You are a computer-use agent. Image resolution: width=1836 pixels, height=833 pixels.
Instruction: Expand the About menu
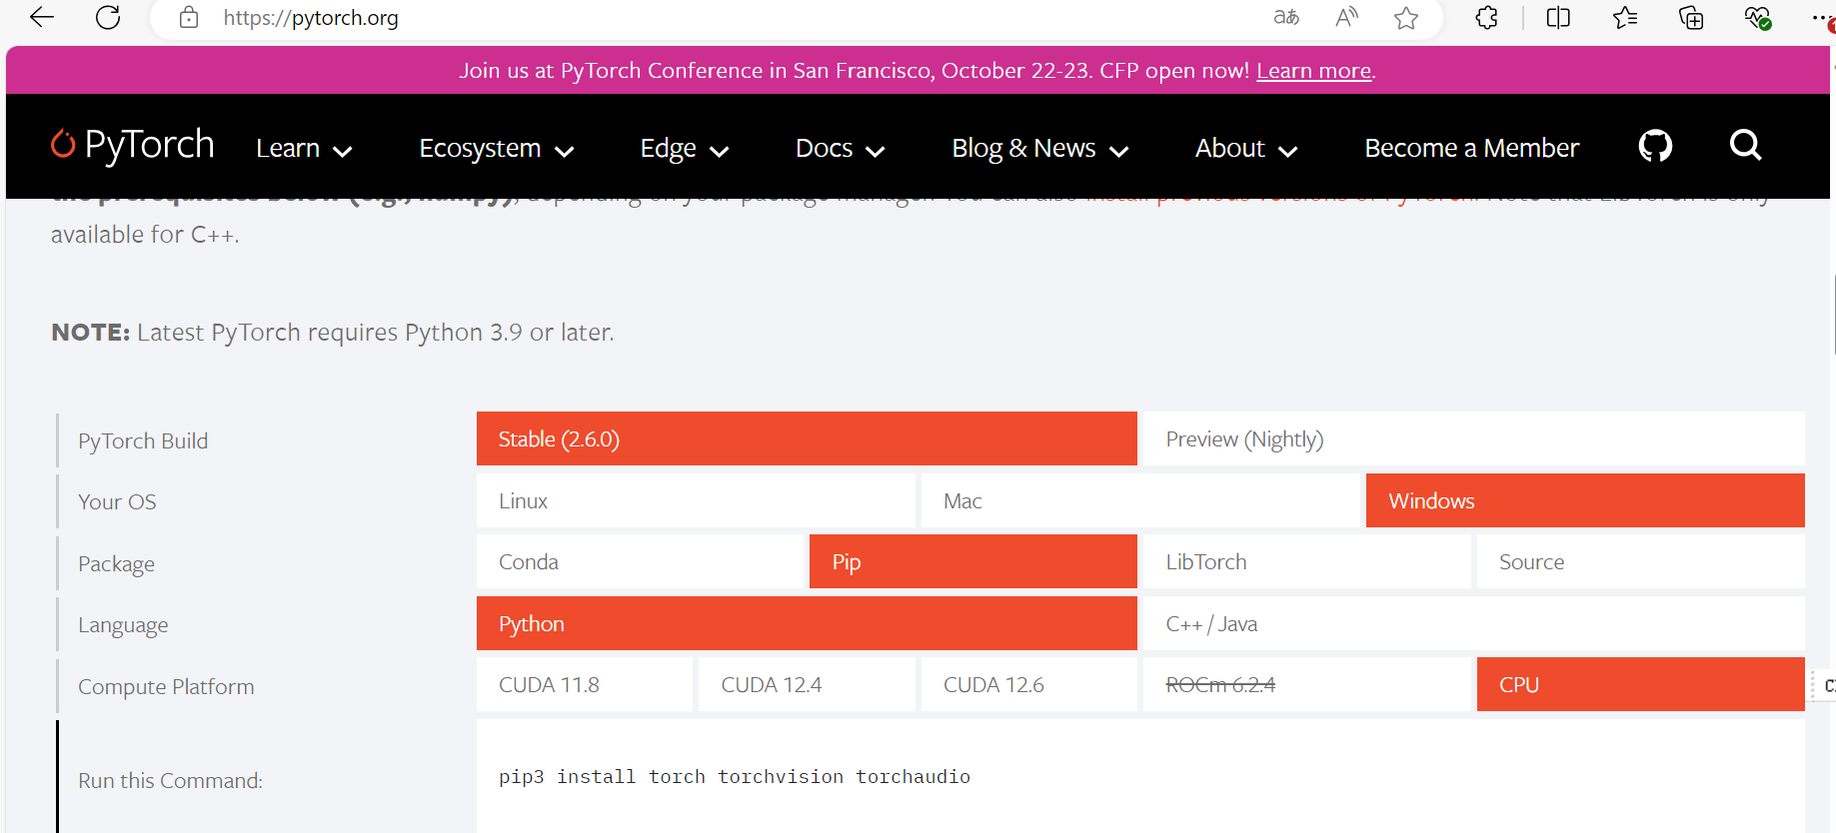pyautogui.click(x=1246, y=148)
